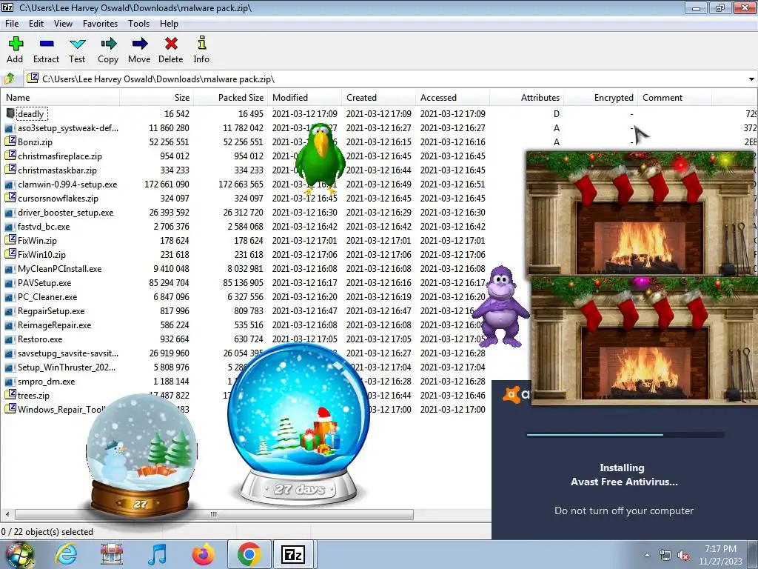Open the Help menu
Screen dimensions: 758x569
(169, 23)
